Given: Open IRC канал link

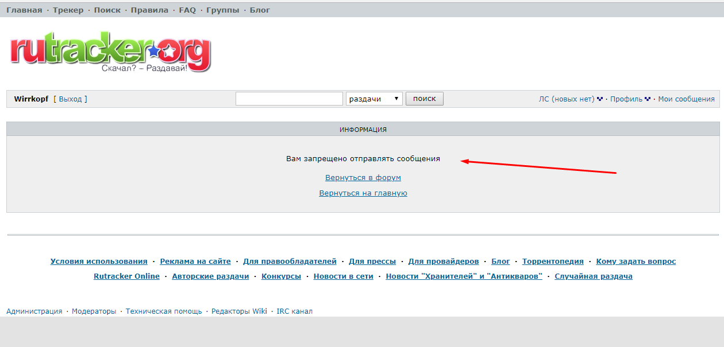Looking at the screenshot, I should tap(295, 311).
